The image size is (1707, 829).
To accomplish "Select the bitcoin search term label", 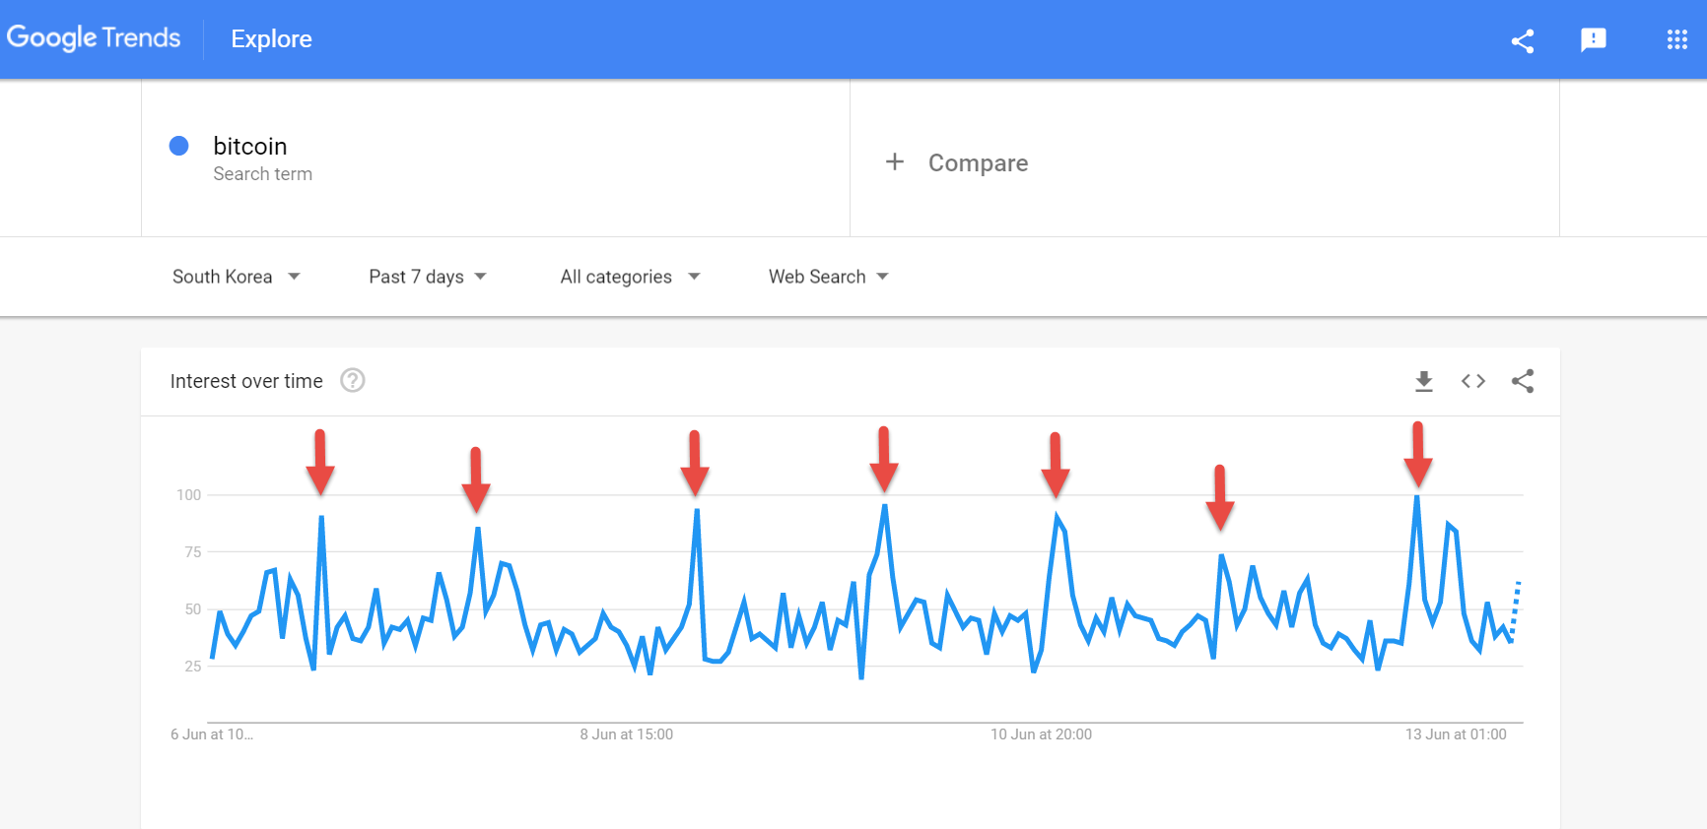I will pos(249,146).
